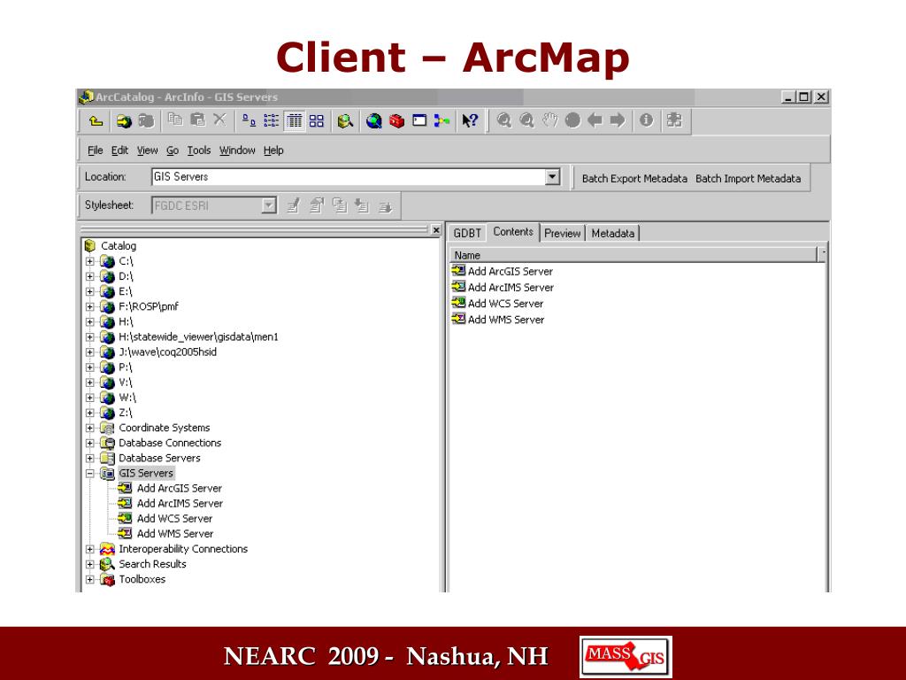Screen dimensions: 906x680
Task: Expand the Search Results node
Action: [90, 564]
